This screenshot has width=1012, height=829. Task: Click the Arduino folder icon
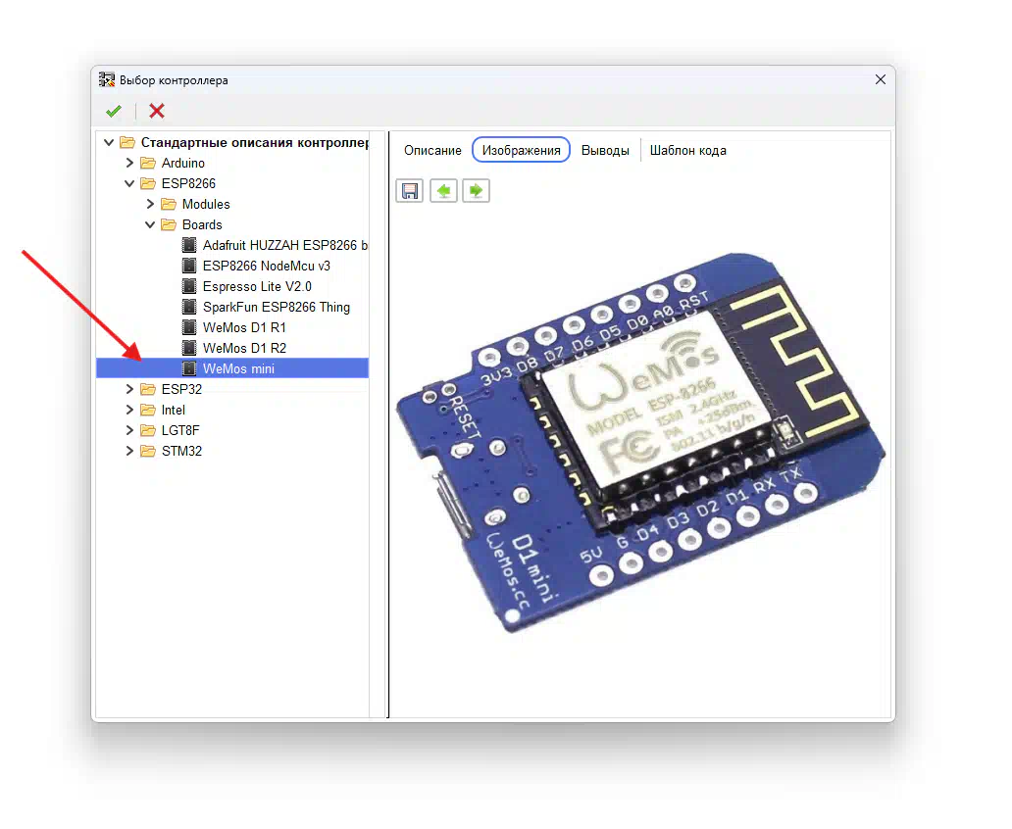148,163
